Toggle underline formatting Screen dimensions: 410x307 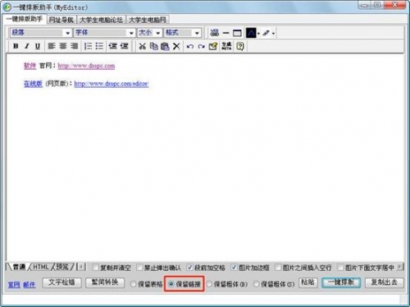38,46
